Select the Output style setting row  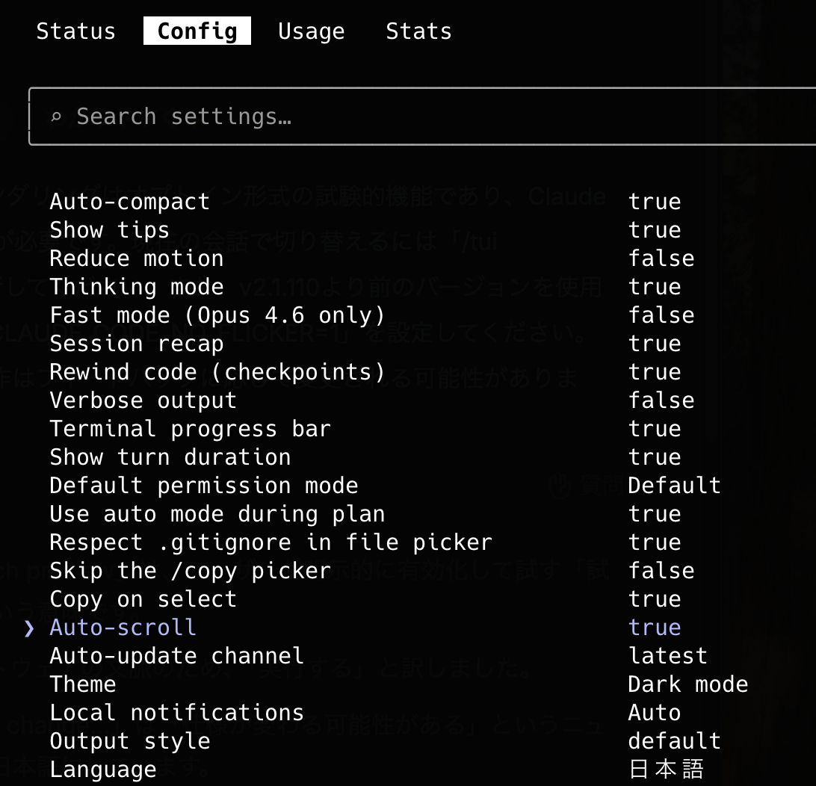(130, 741)
